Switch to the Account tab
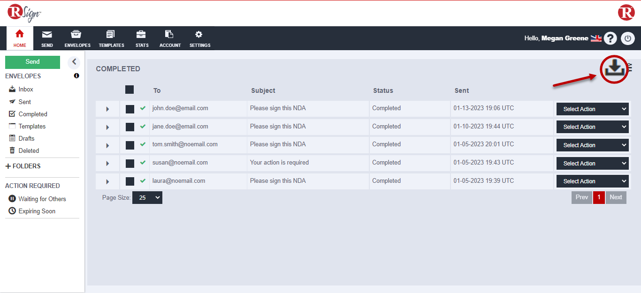This screenshot has height=293, width=641. 170,38
